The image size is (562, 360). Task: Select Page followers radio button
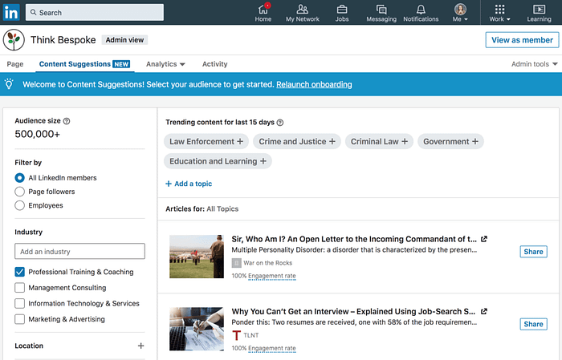pyautogui.click(x=20, y=192)
